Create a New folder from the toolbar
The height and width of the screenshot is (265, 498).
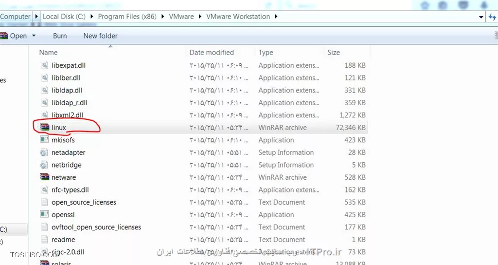click(x=100, y=36)
